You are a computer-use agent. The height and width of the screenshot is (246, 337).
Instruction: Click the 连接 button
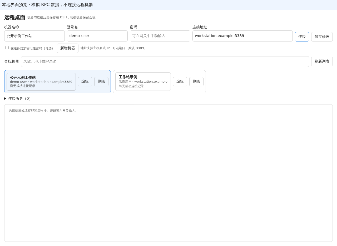tap(302, 37)
